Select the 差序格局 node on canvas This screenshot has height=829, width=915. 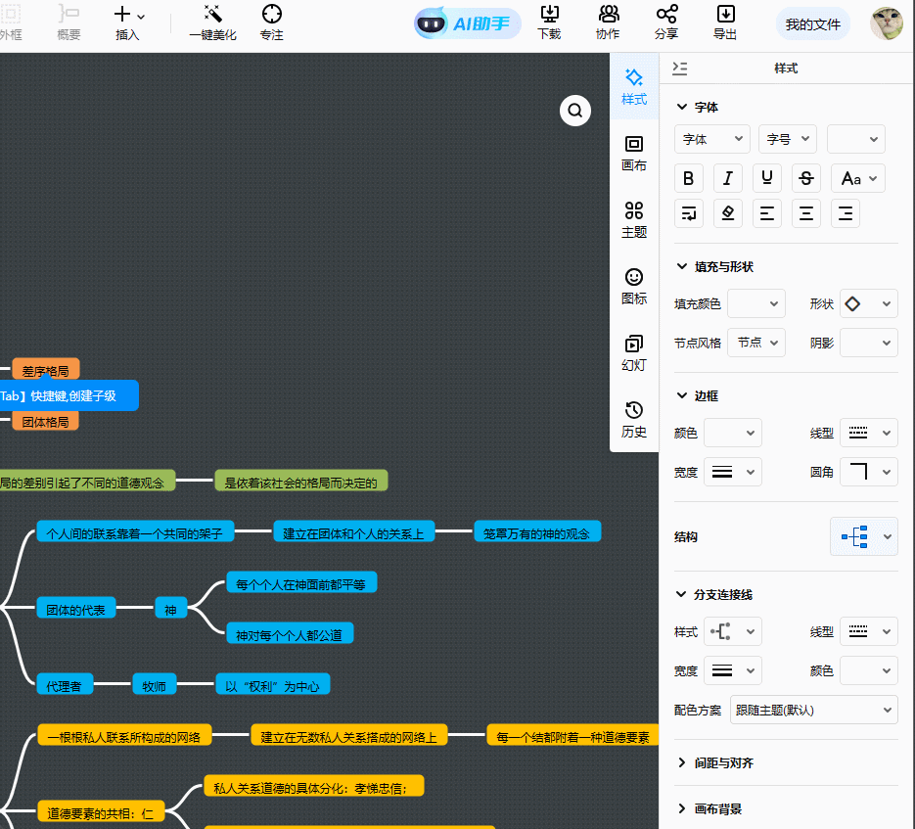coord(45,370)
